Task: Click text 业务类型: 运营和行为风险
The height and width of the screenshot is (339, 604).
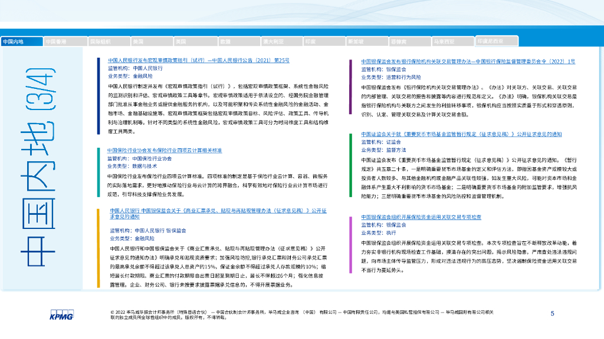Action: pyautogui.click(x=391, y=77)
